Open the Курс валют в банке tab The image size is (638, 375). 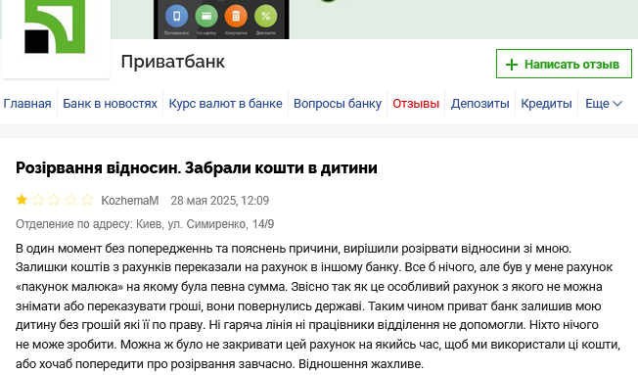225,104
